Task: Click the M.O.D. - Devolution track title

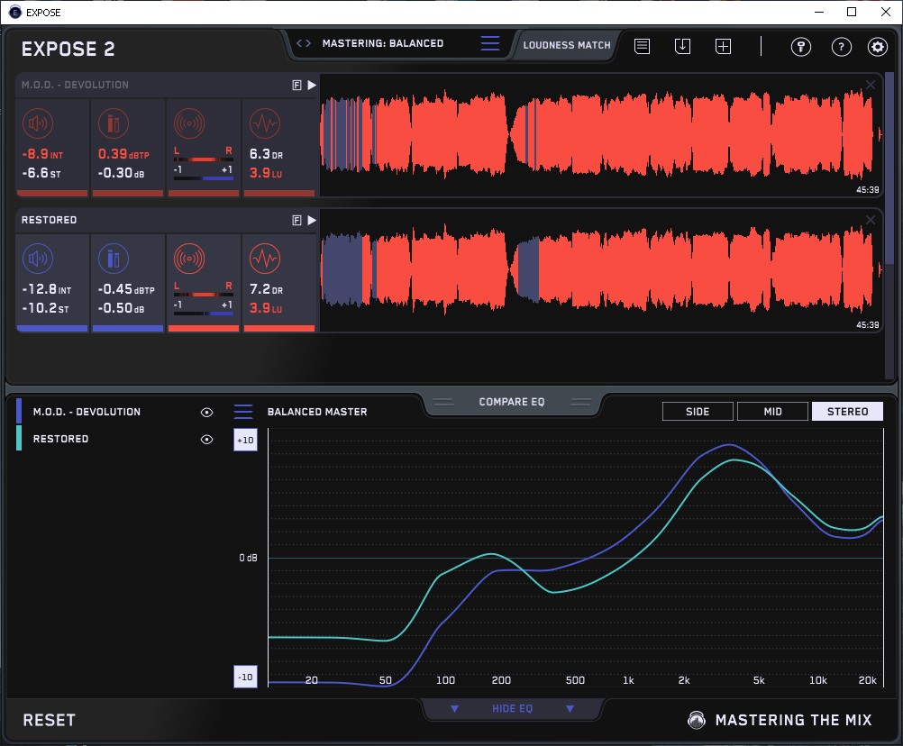Action: [x=75, y=86]
